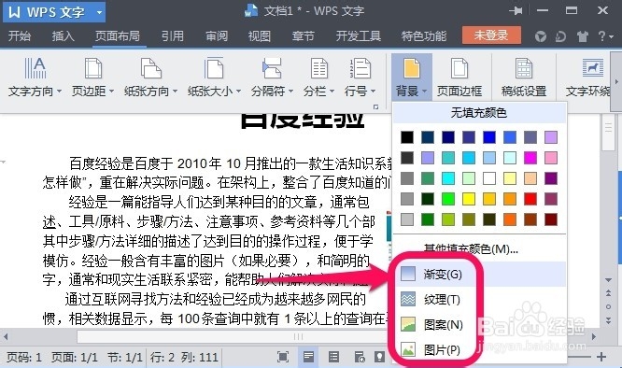Switch to outline view in status bar
This screenshot has width=622, height=368.
click(x=333, y=357)
